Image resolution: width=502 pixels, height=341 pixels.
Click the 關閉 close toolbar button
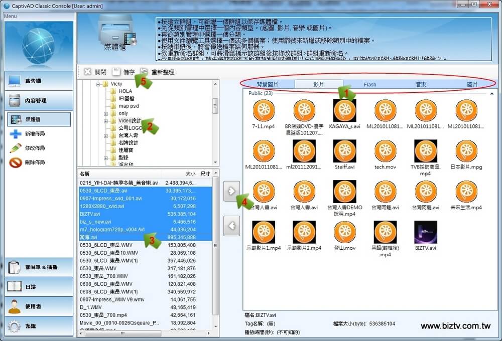point(88,72)
